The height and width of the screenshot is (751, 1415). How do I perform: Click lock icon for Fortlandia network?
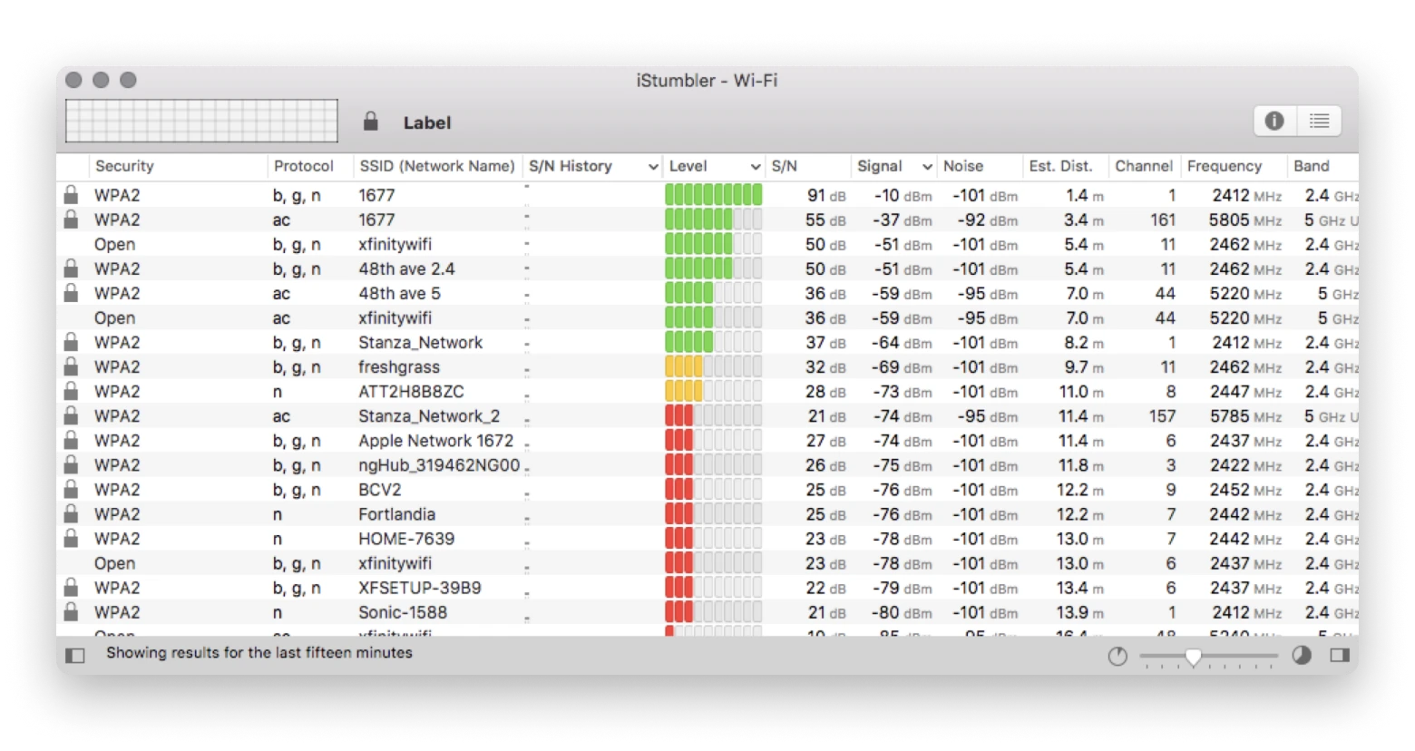(71, 512)
